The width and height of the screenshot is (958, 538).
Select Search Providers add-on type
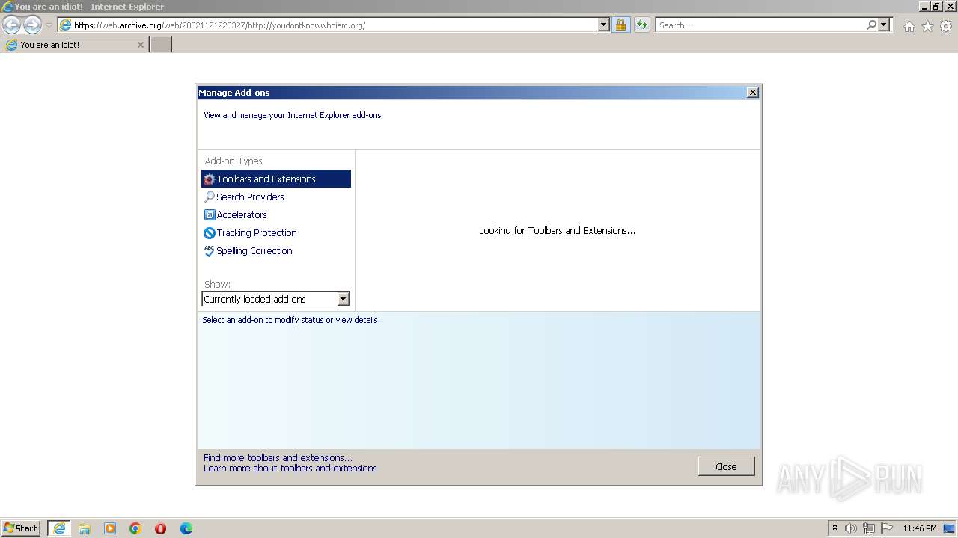(x=276, y=197)
